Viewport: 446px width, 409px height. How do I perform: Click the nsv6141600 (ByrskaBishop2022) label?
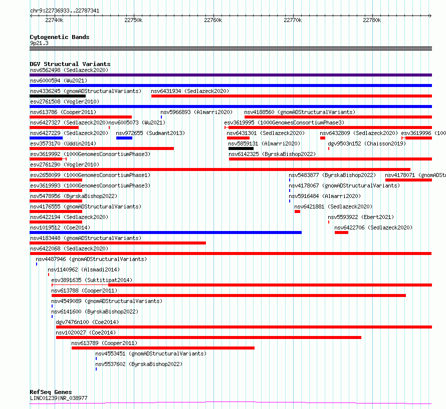(95, 311)
